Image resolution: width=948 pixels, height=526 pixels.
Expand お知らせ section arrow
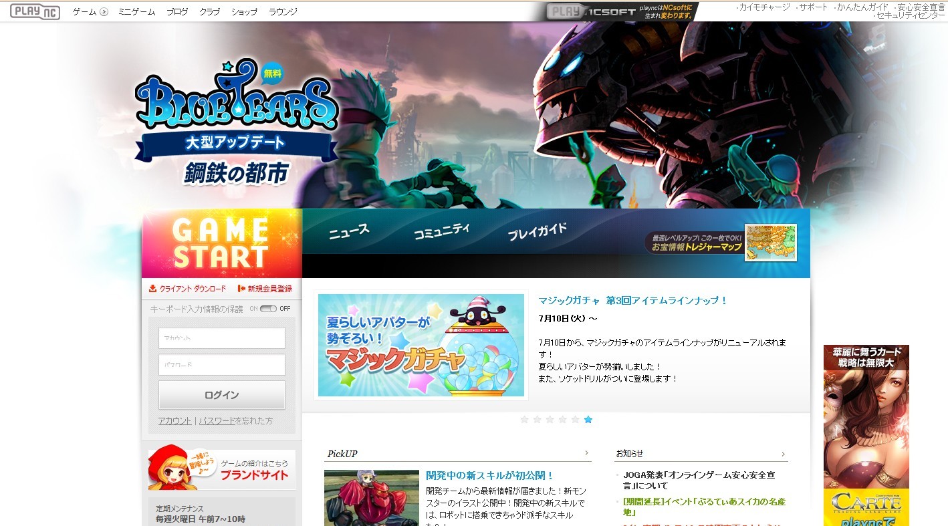[783, 454]
